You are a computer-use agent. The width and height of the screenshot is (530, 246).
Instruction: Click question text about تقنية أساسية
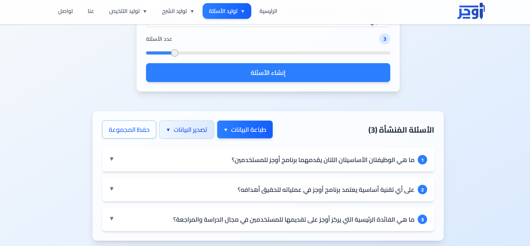(326, 190)
